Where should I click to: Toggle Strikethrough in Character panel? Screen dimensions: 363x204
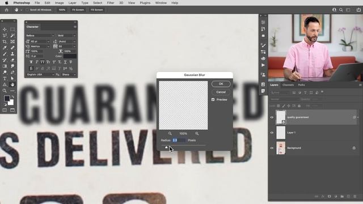click(x=71, y=62)
